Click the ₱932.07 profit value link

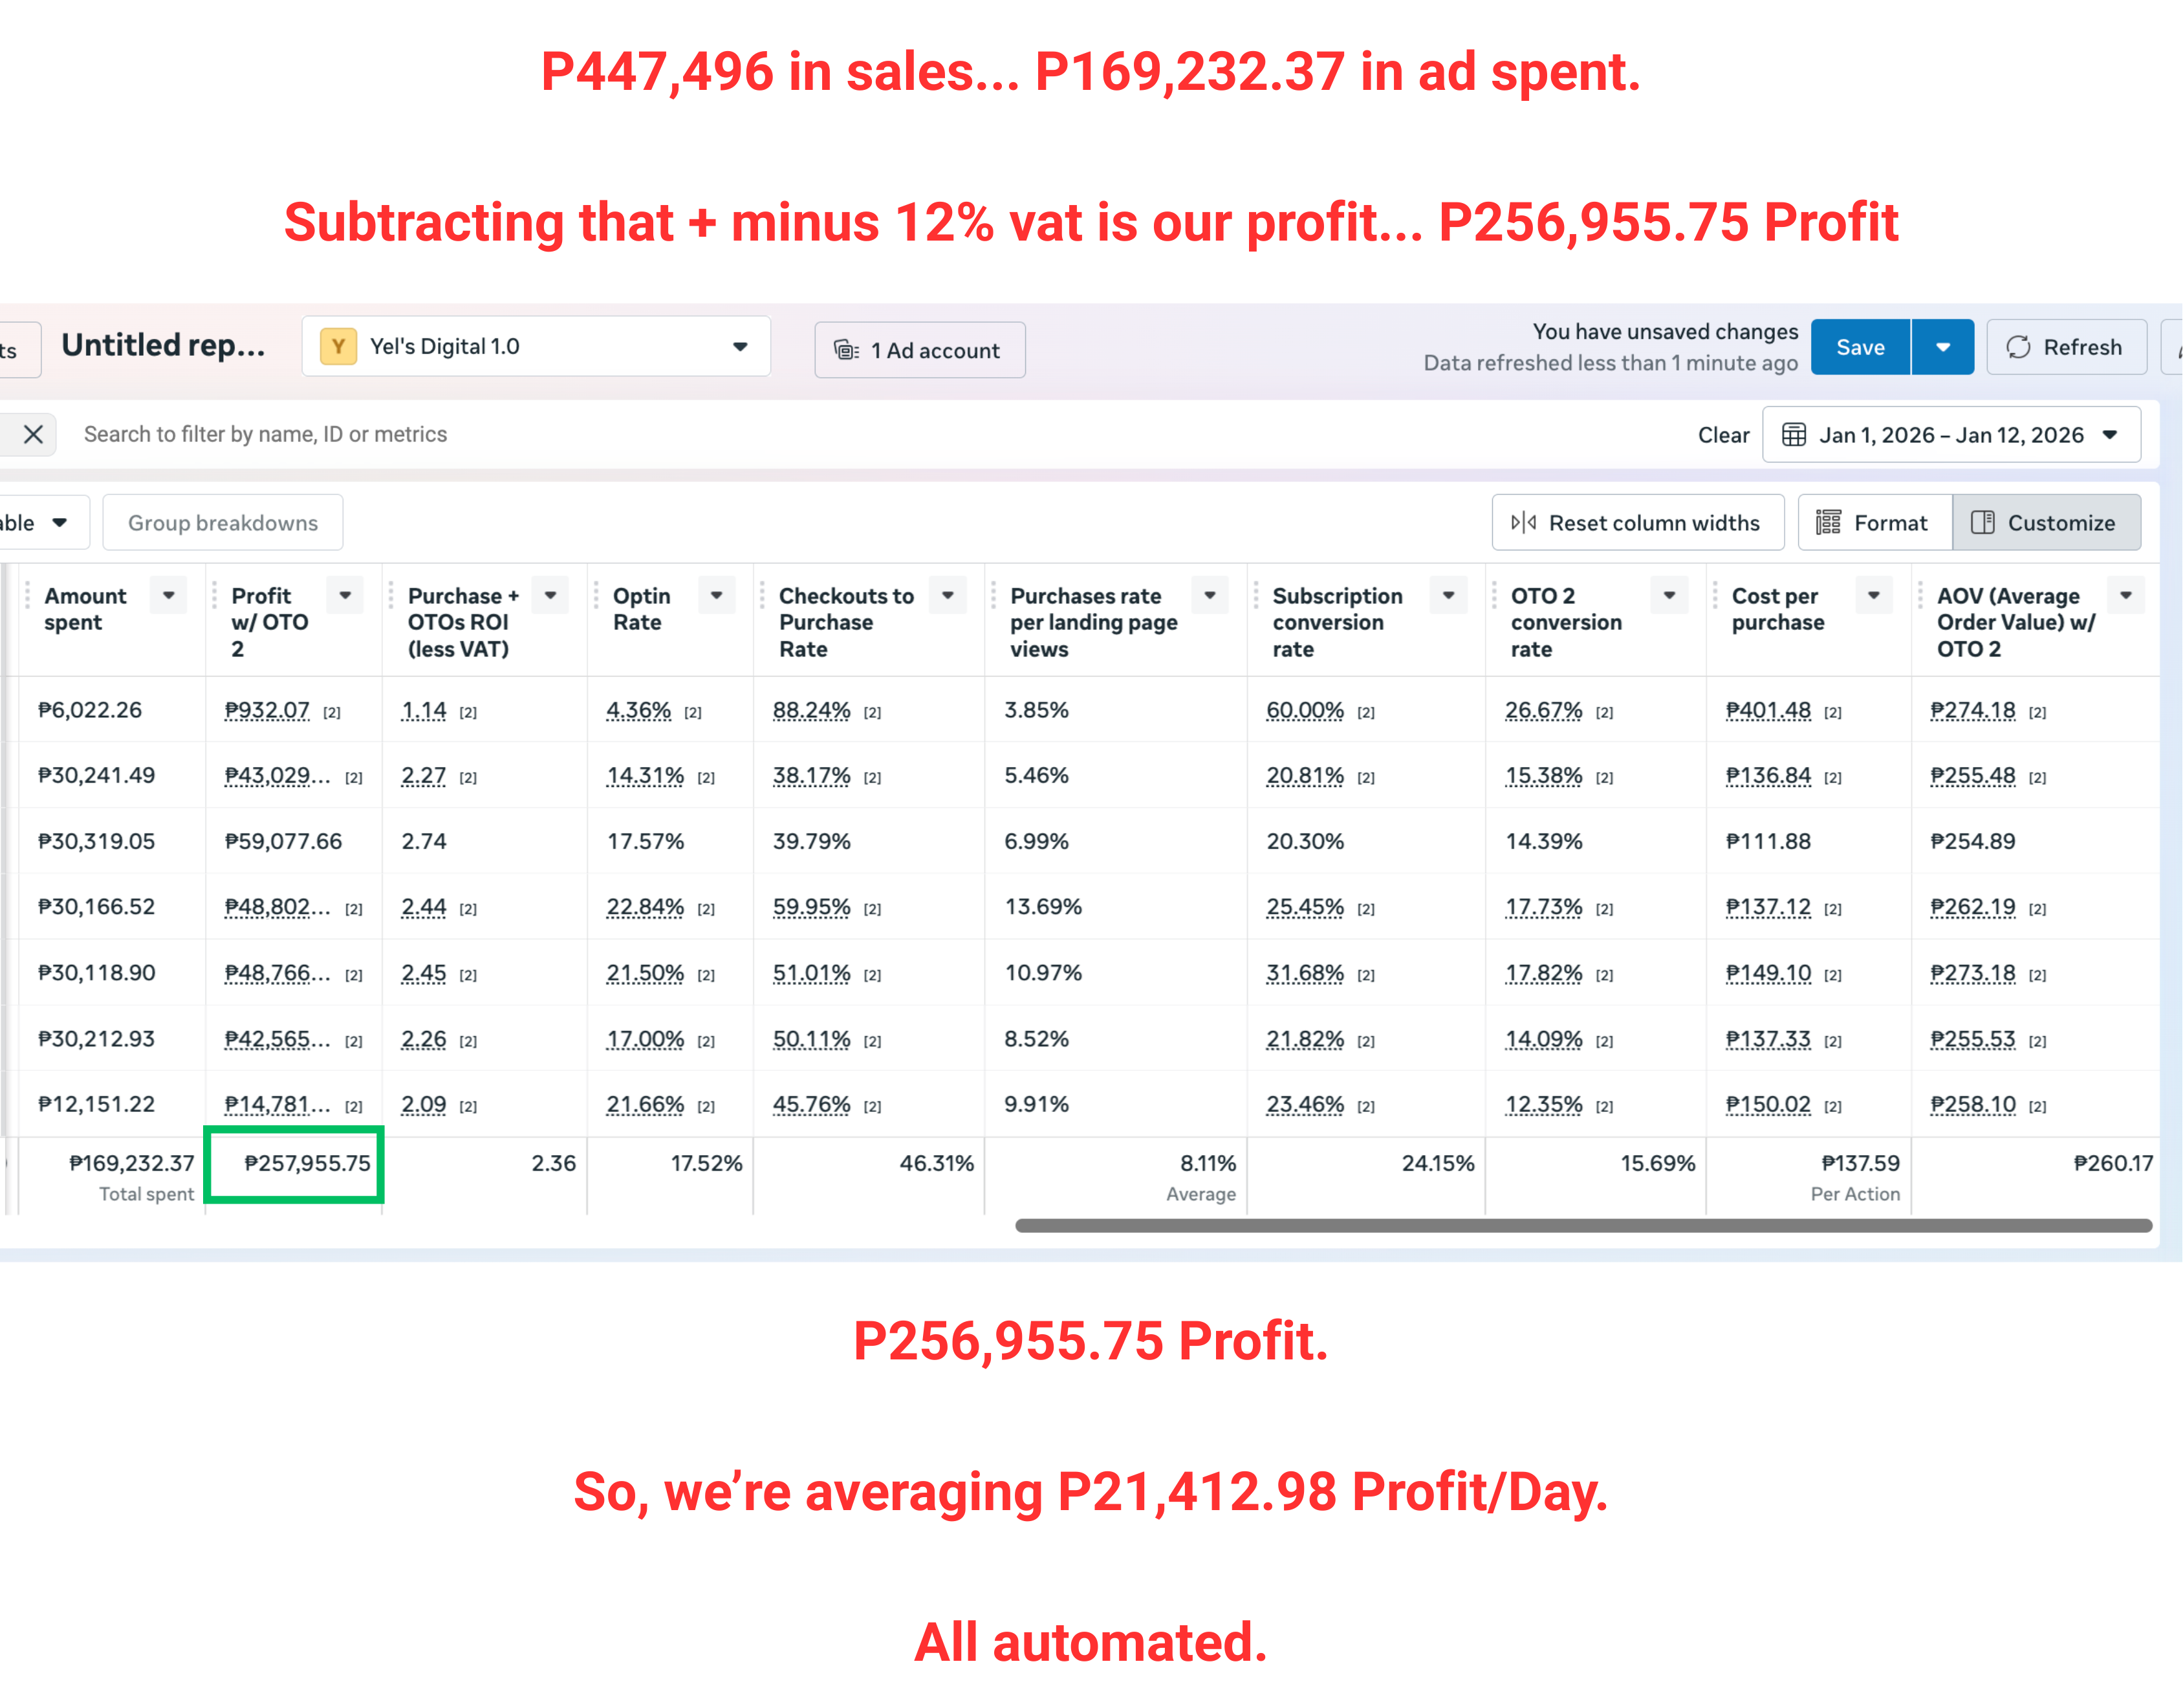(267, 710)
